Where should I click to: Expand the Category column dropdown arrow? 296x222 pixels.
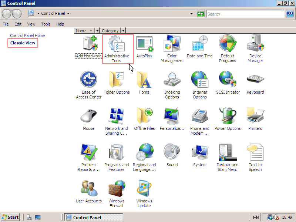pyautogui.click(x=123, y=31)
